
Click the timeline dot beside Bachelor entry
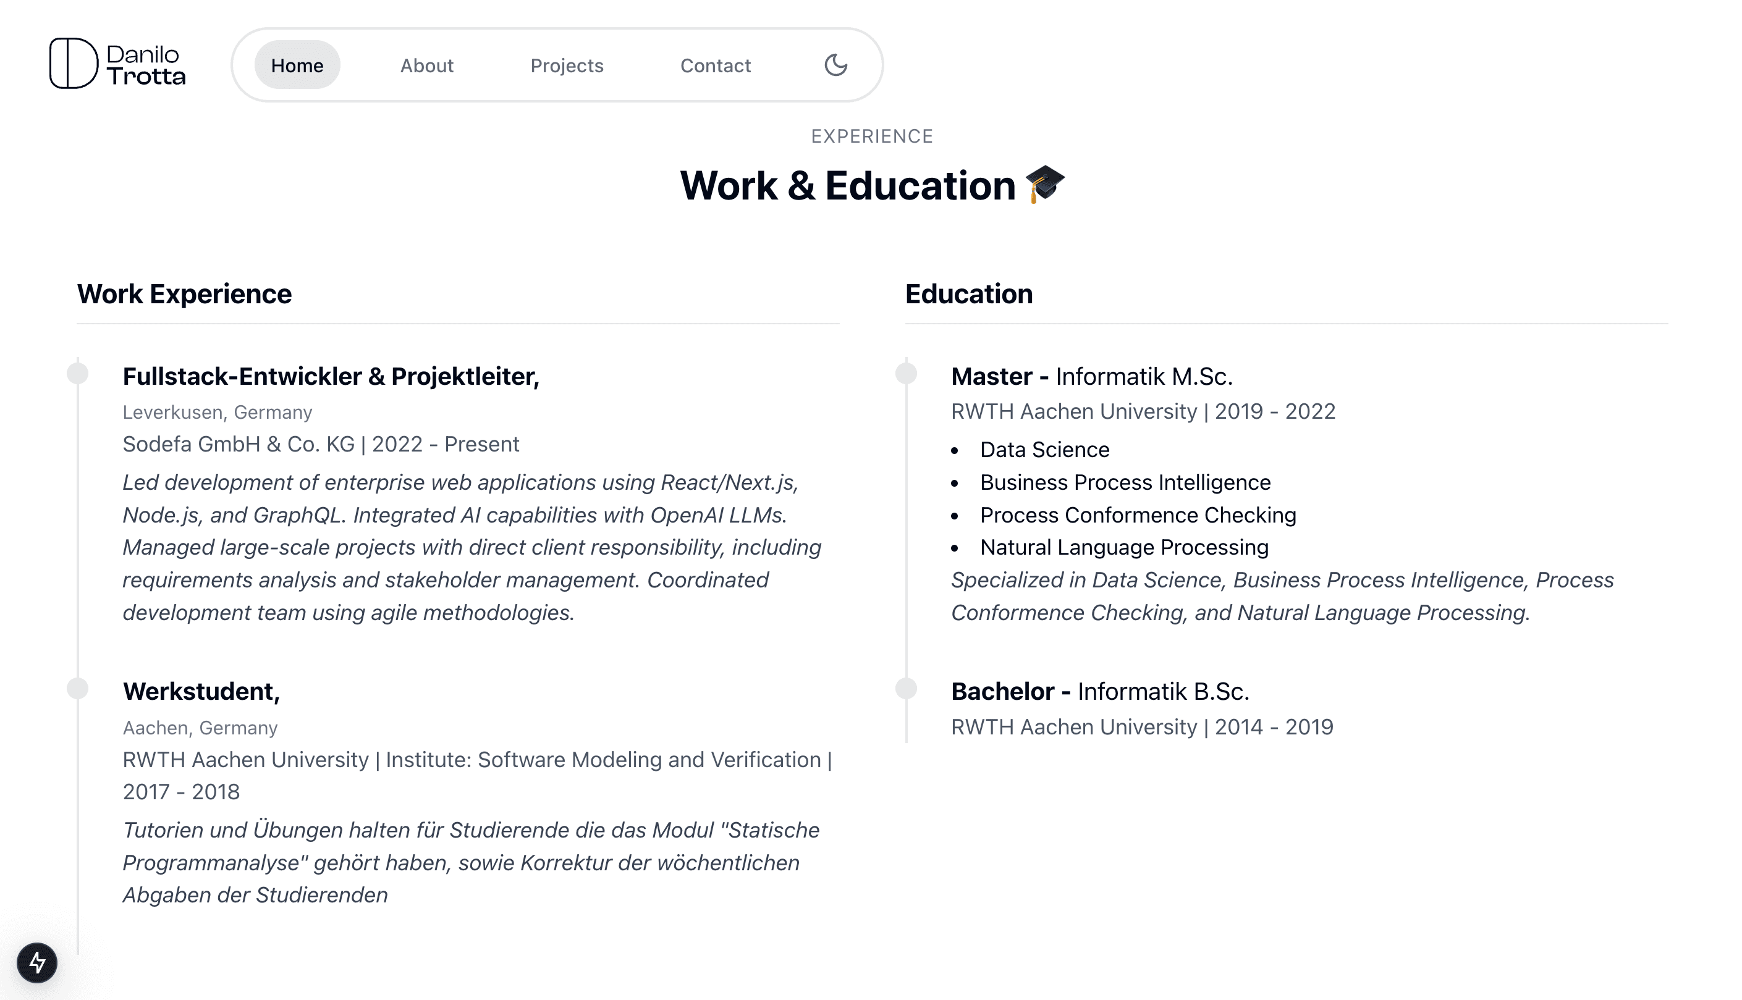click(906, 688)
